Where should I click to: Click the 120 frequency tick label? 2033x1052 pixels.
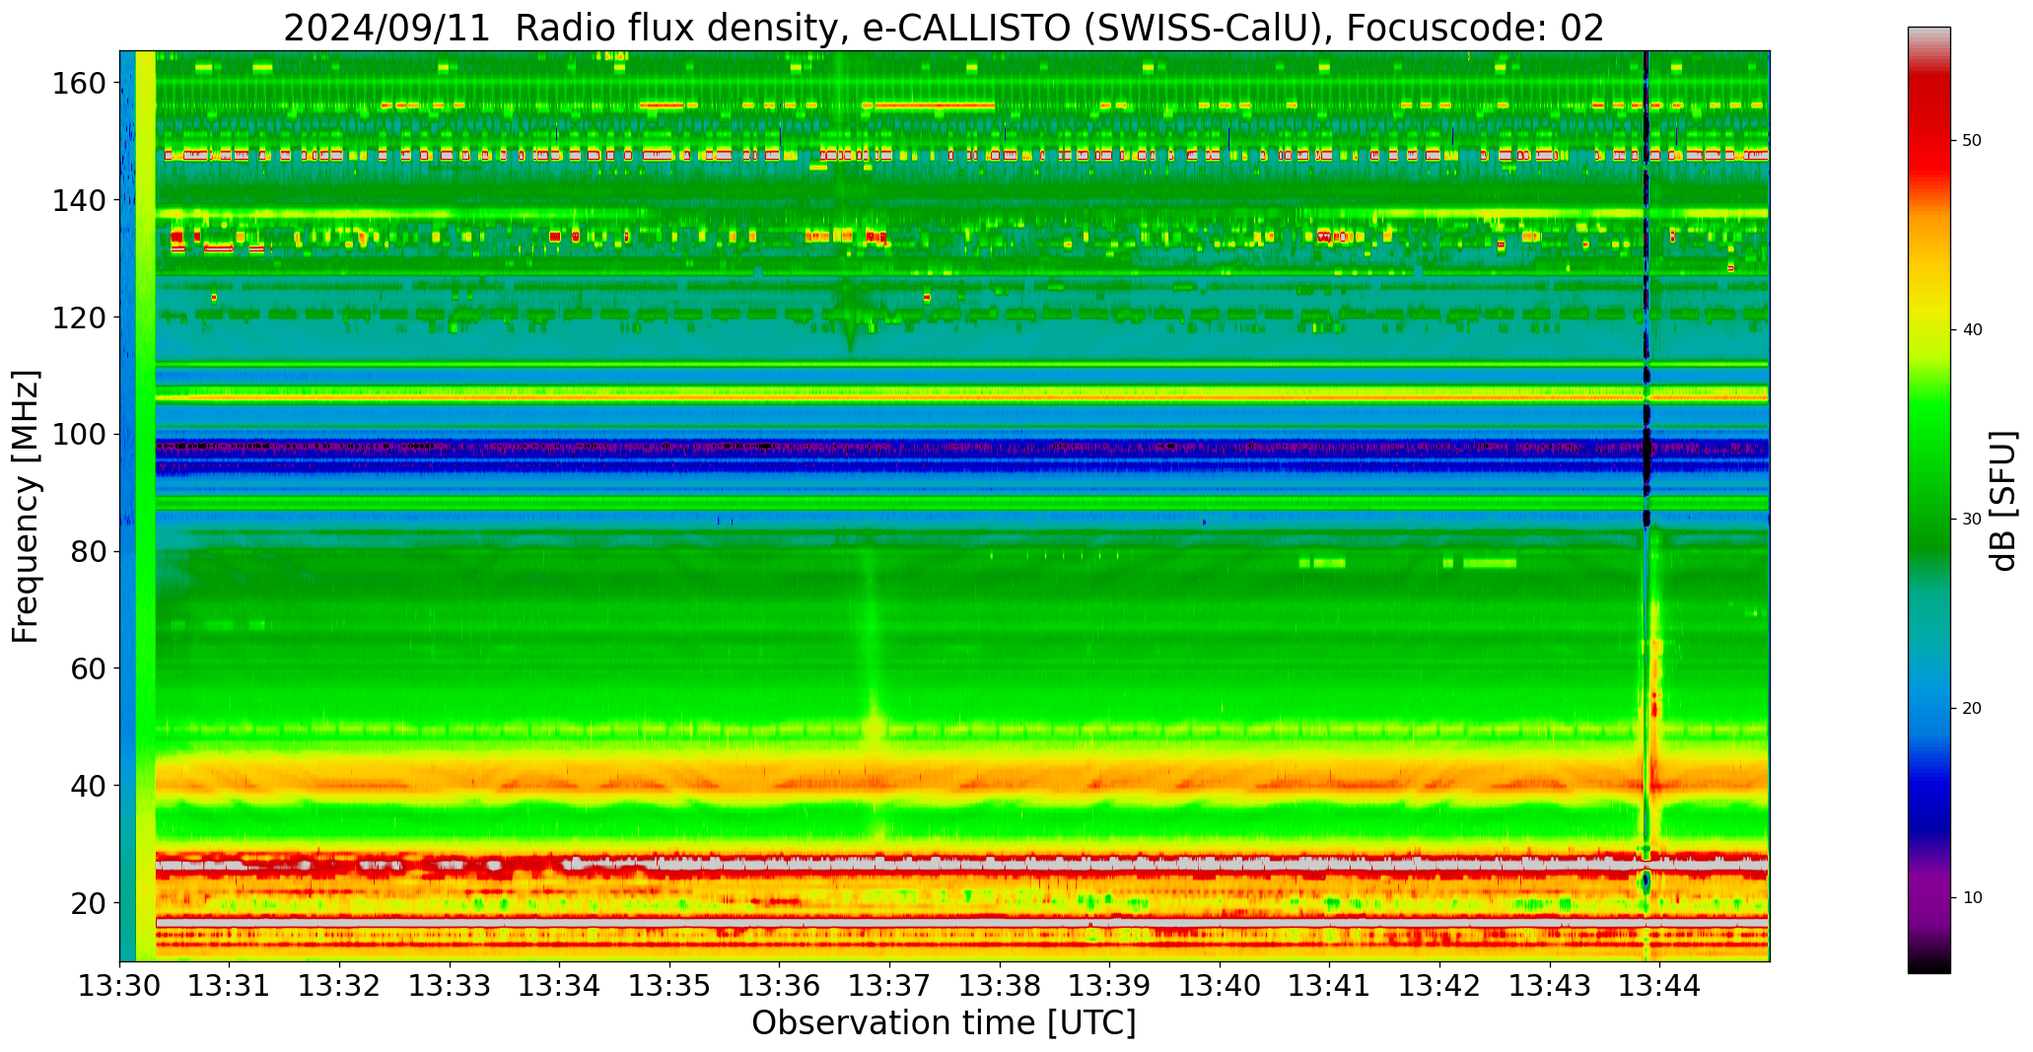pos(80,317)
